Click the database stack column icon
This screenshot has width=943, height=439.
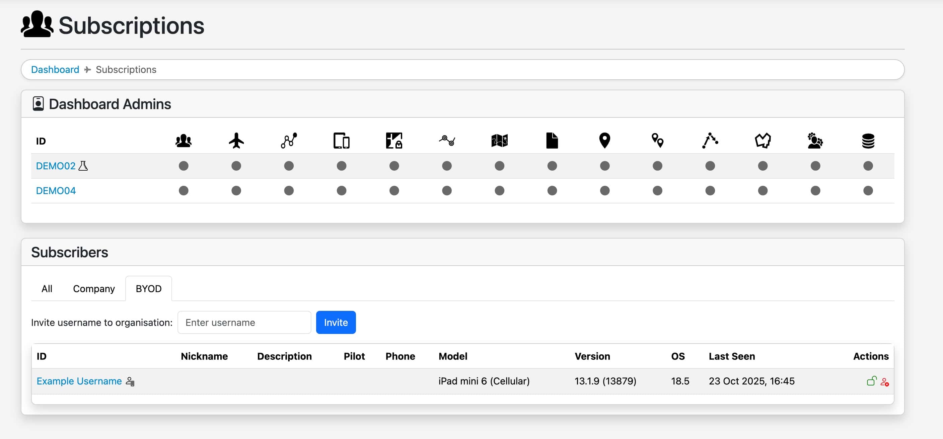tap(868, 141)
